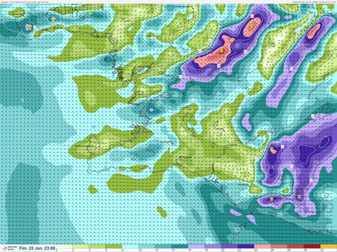Screen dimensions: 337x252
Task: Select the 10–12 m/s turquoise legend swatch
Action: pyautogui.click(x=147, y=246)
